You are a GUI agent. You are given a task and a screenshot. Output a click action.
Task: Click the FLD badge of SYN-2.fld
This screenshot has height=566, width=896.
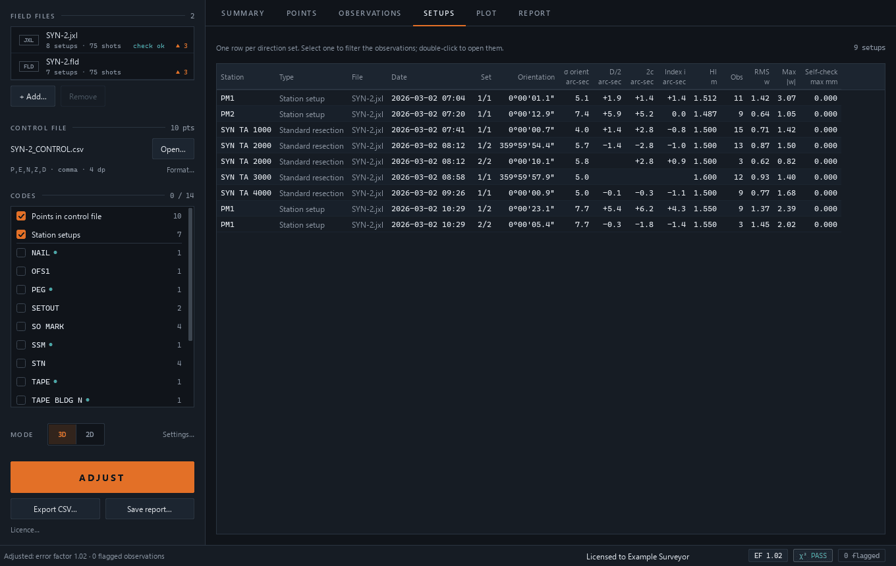[x=28, y=66]
